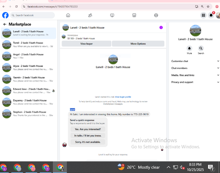This screenshot has width=220, height=173.
Task: Open the account profile picture at top-right
Action: pos(218,15)
